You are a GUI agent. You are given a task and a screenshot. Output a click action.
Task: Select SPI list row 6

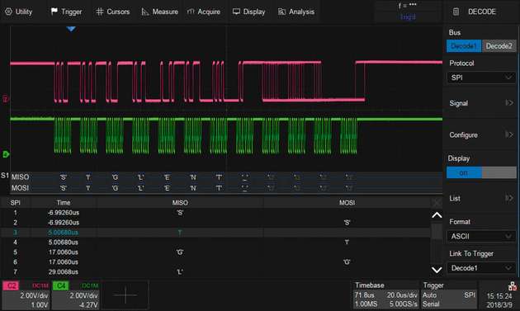coord(215,262)
